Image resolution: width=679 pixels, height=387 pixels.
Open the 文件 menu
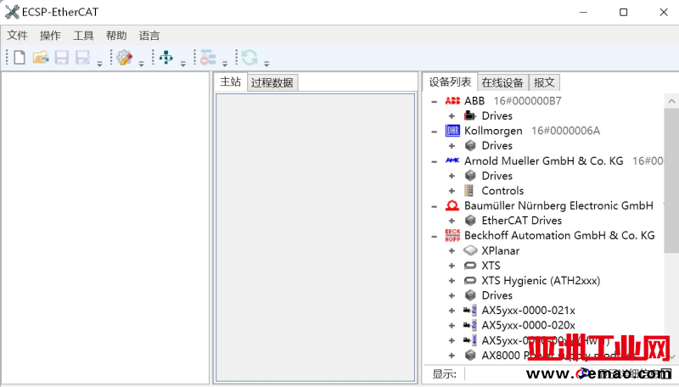17,36
